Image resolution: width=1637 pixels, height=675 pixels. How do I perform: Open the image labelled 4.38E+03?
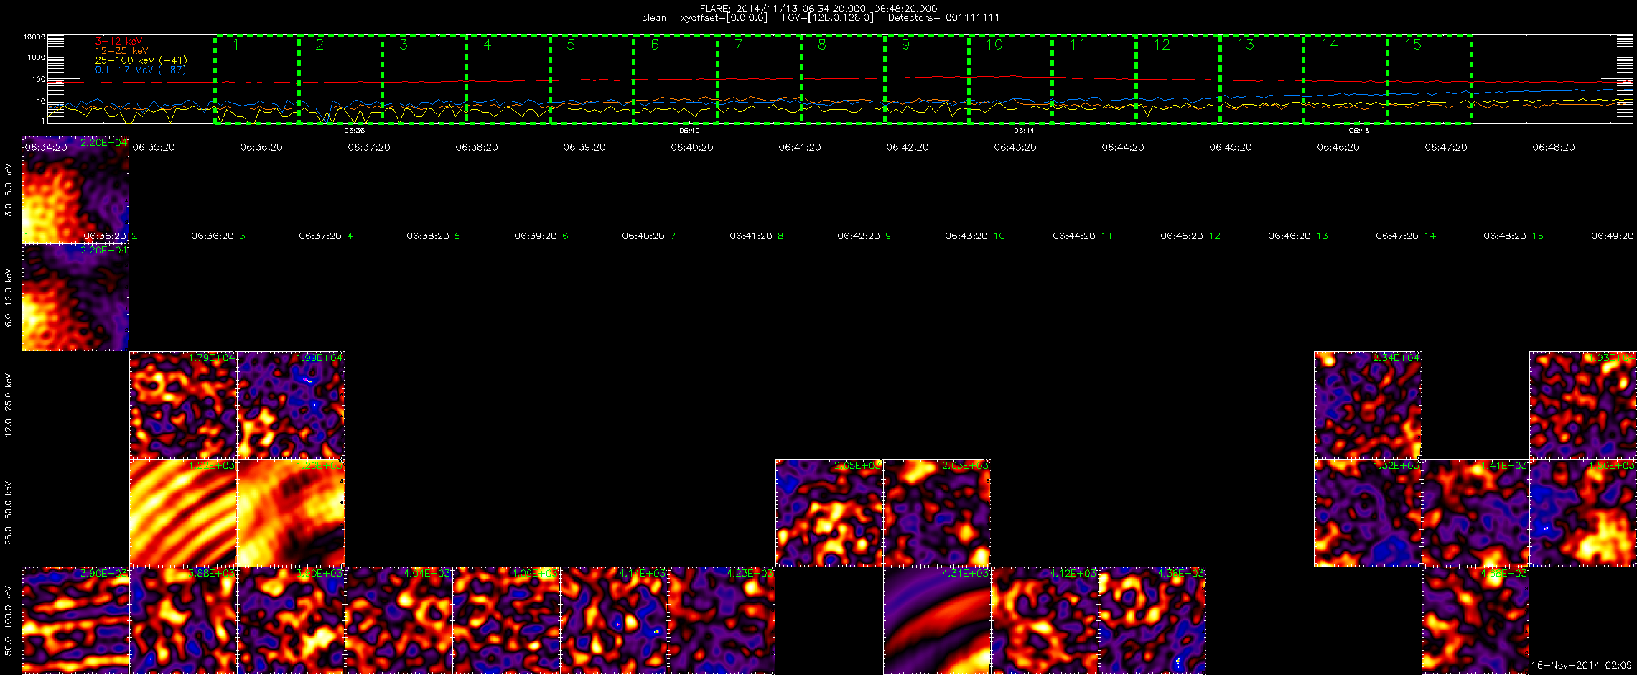[x=1152, y=620]
